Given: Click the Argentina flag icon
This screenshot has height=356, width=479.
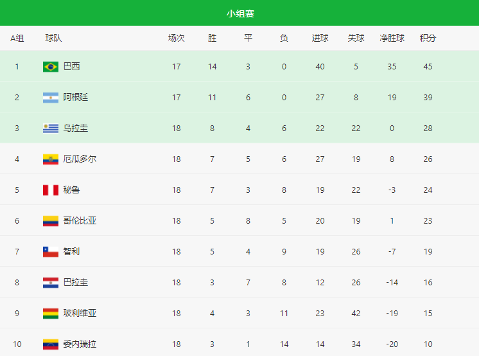Looking at the screenshot, I should pos(51,98).
